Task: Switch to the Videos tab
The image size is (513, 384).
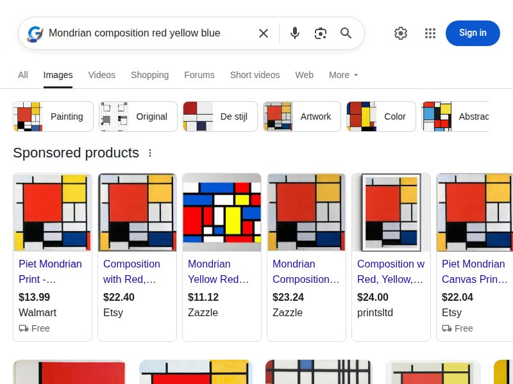Action: pyautogui.click(x=101, y=75)
